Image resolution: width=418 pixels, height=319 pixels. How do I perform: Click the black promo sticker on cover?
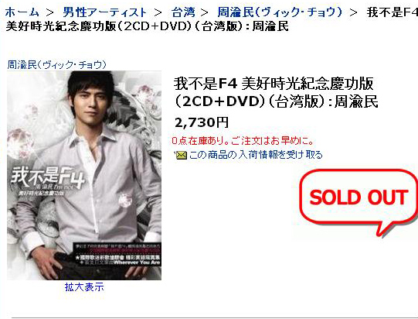click(117, 254)
